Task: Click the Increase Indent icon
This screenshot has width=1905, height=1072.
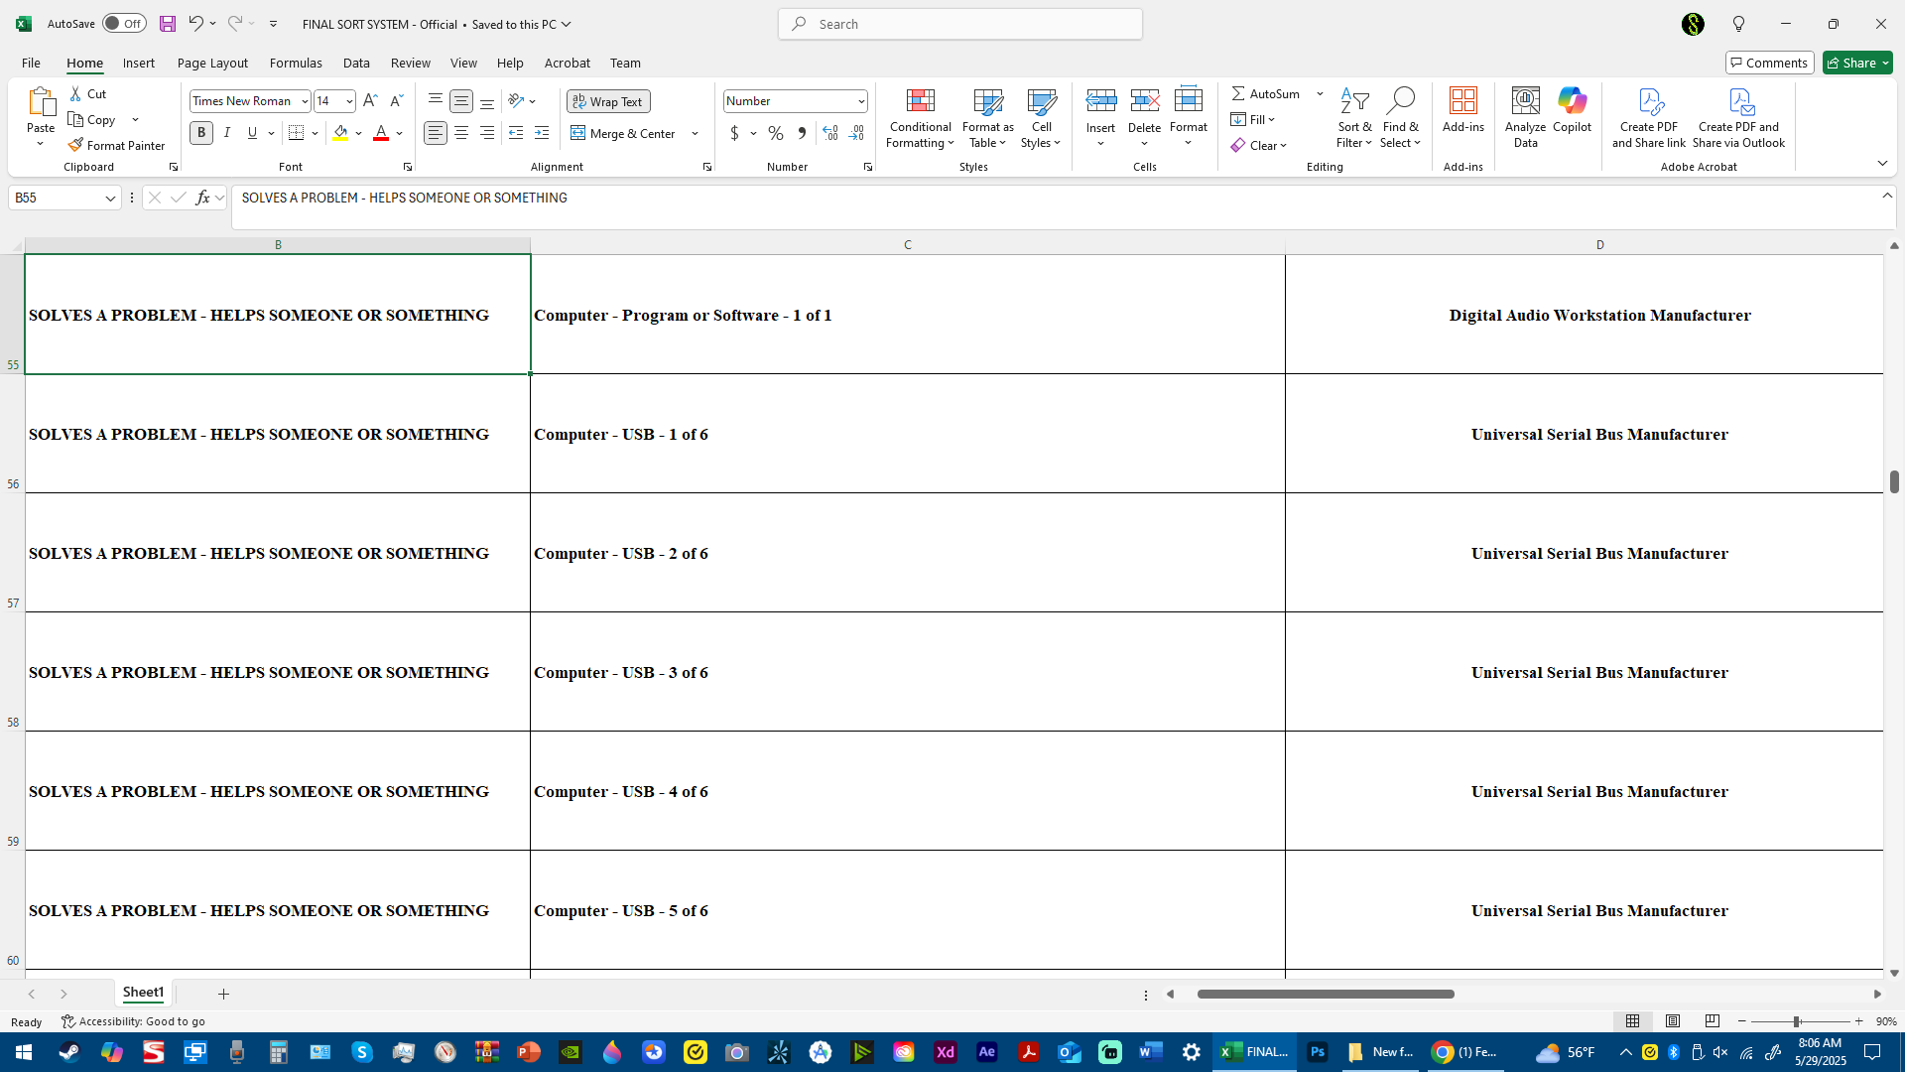Action: tap(541, 133)
